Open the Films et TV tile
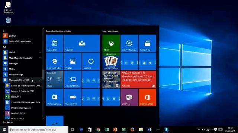Screen dimensions: 238x133 click(147, 43)
